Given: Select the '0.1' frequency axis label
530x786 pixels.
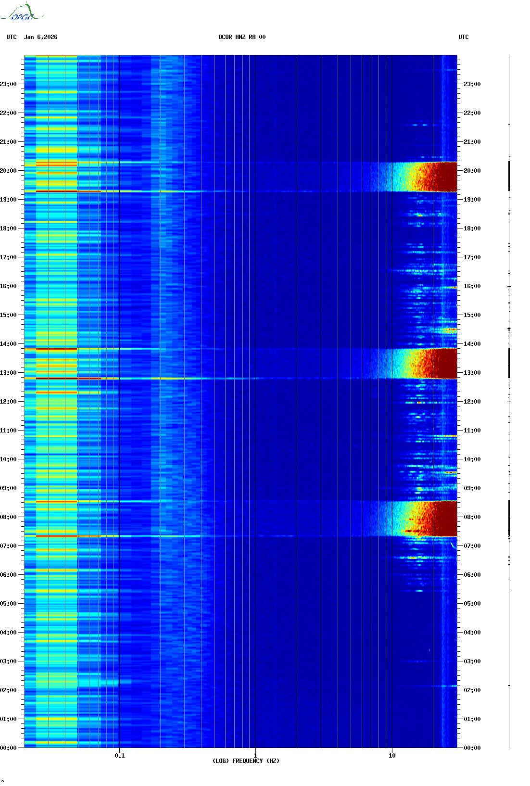Looking at the screenshot, I should coord(119,756).
